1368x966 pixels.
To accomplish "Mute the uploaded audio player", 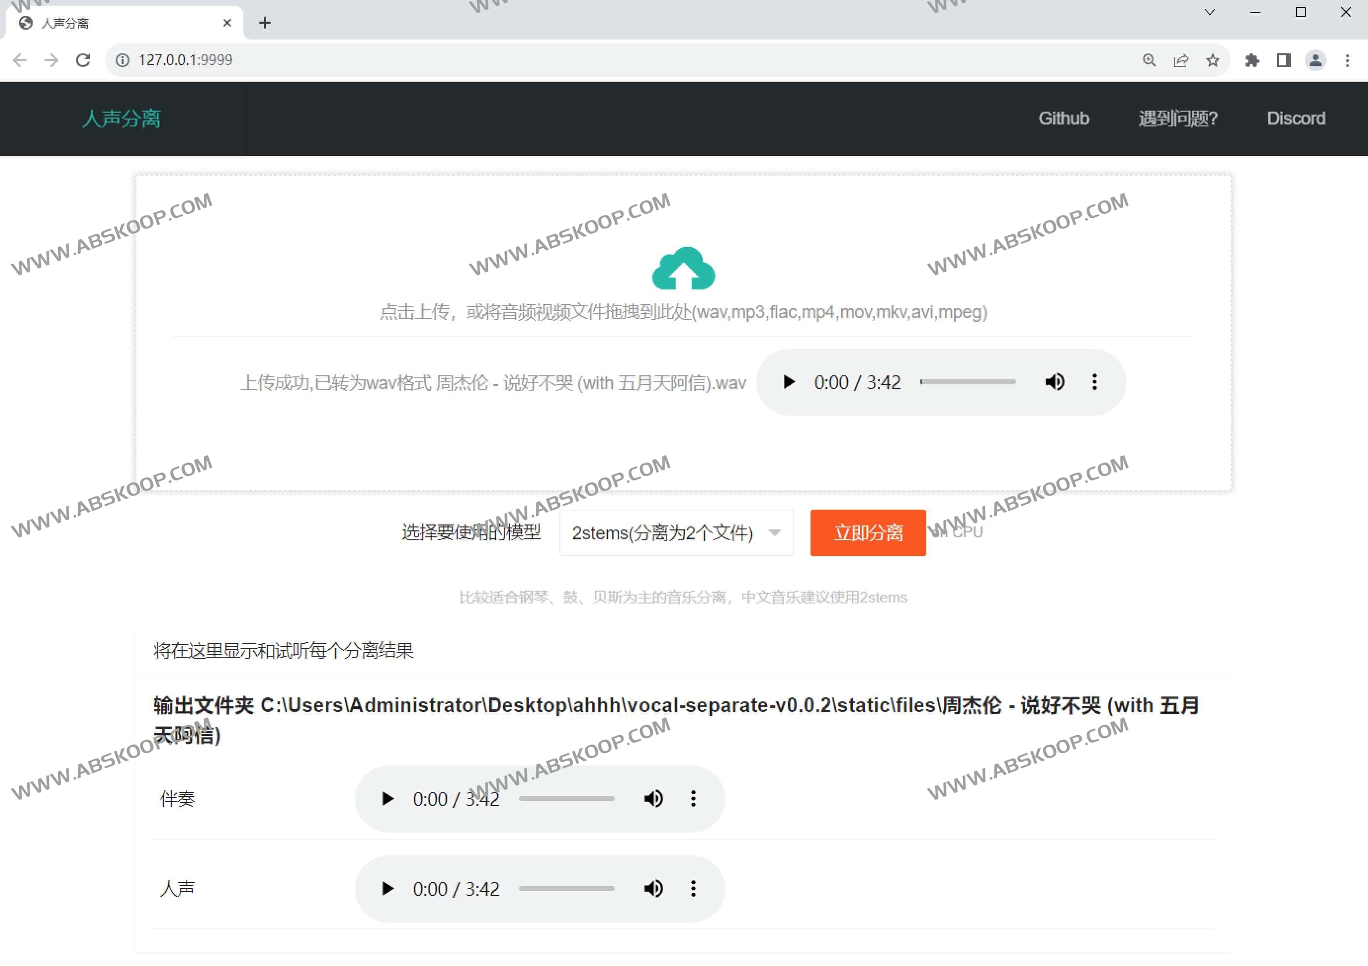I will tap(1055, 382).
